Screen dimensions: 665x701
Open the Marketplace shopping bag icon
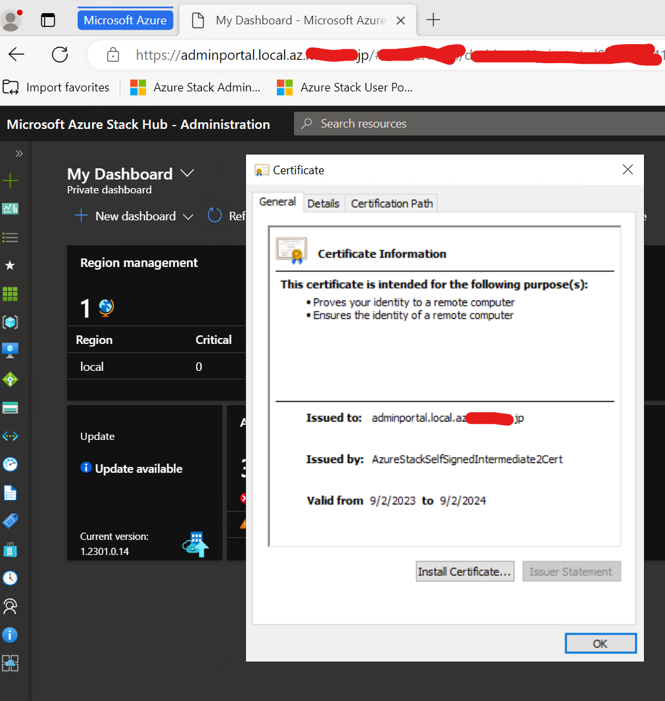(11, 550)
